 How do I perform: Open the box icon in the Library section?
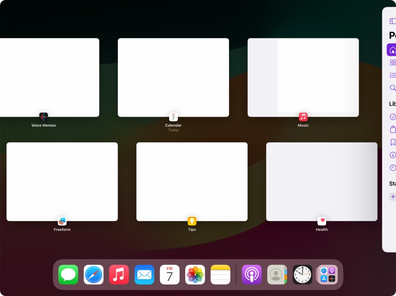392,129
